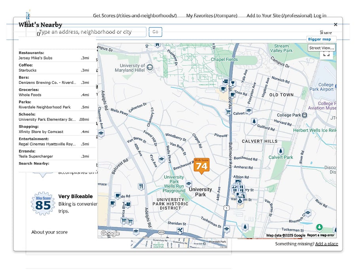This screenshot has width=356, height=275.
Task: Select the Starbucks coffee row
Action: coord(54,70)
